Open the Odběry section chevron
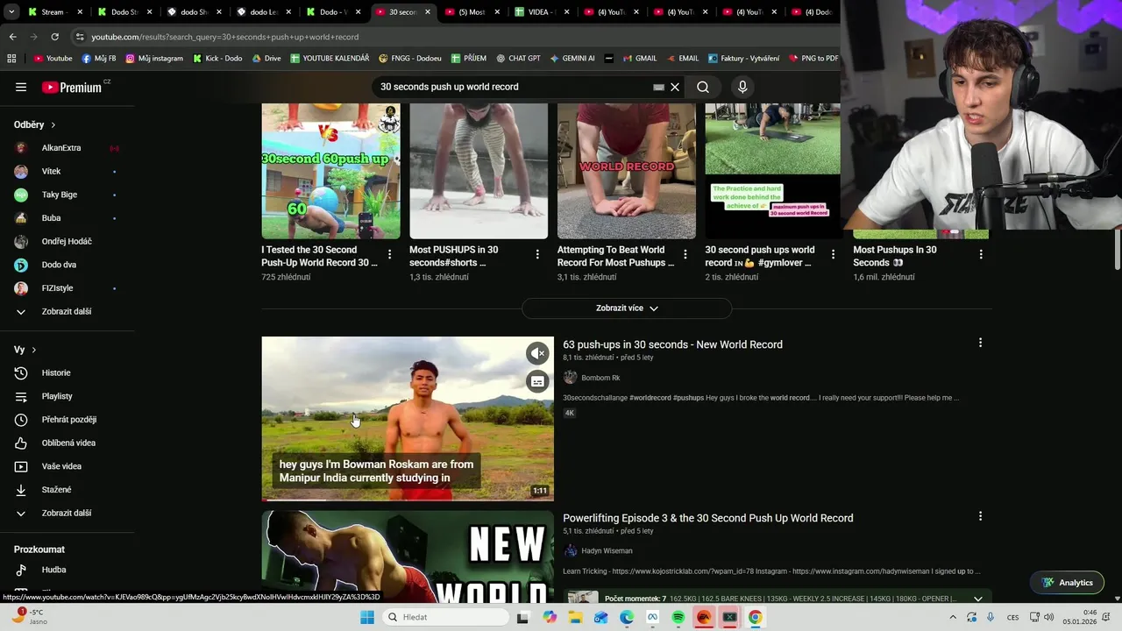Image resolution: width=1122 pixels, height=631 pixels. click(53, 125)
